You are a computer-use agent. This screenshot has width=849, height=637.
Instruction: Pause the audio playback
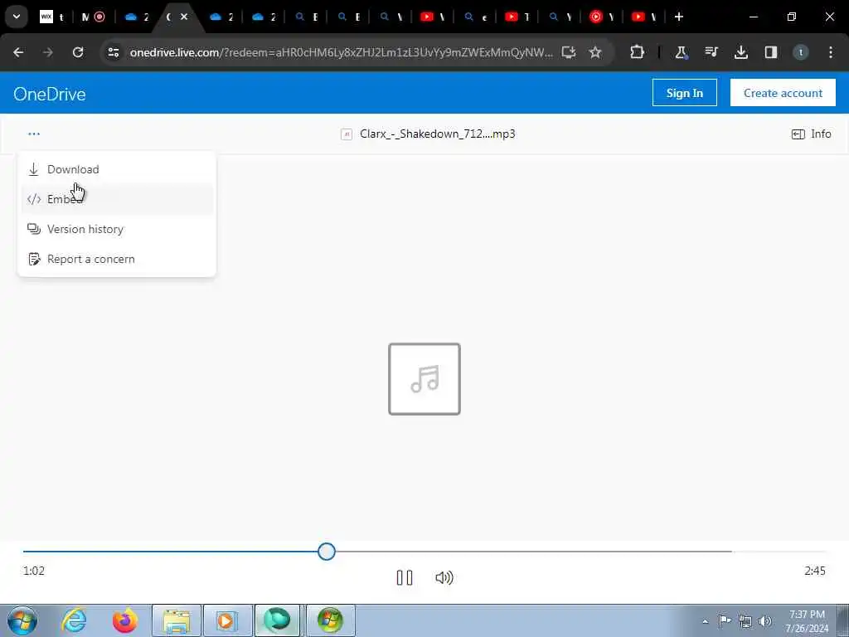point(405,577)
